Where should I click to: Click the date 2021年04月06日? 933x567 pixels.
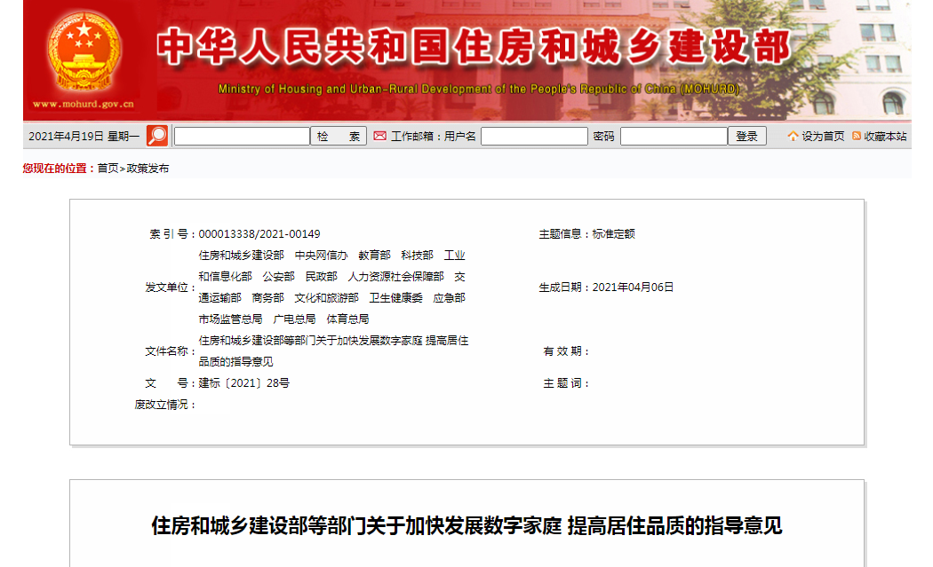coord(633,287)
